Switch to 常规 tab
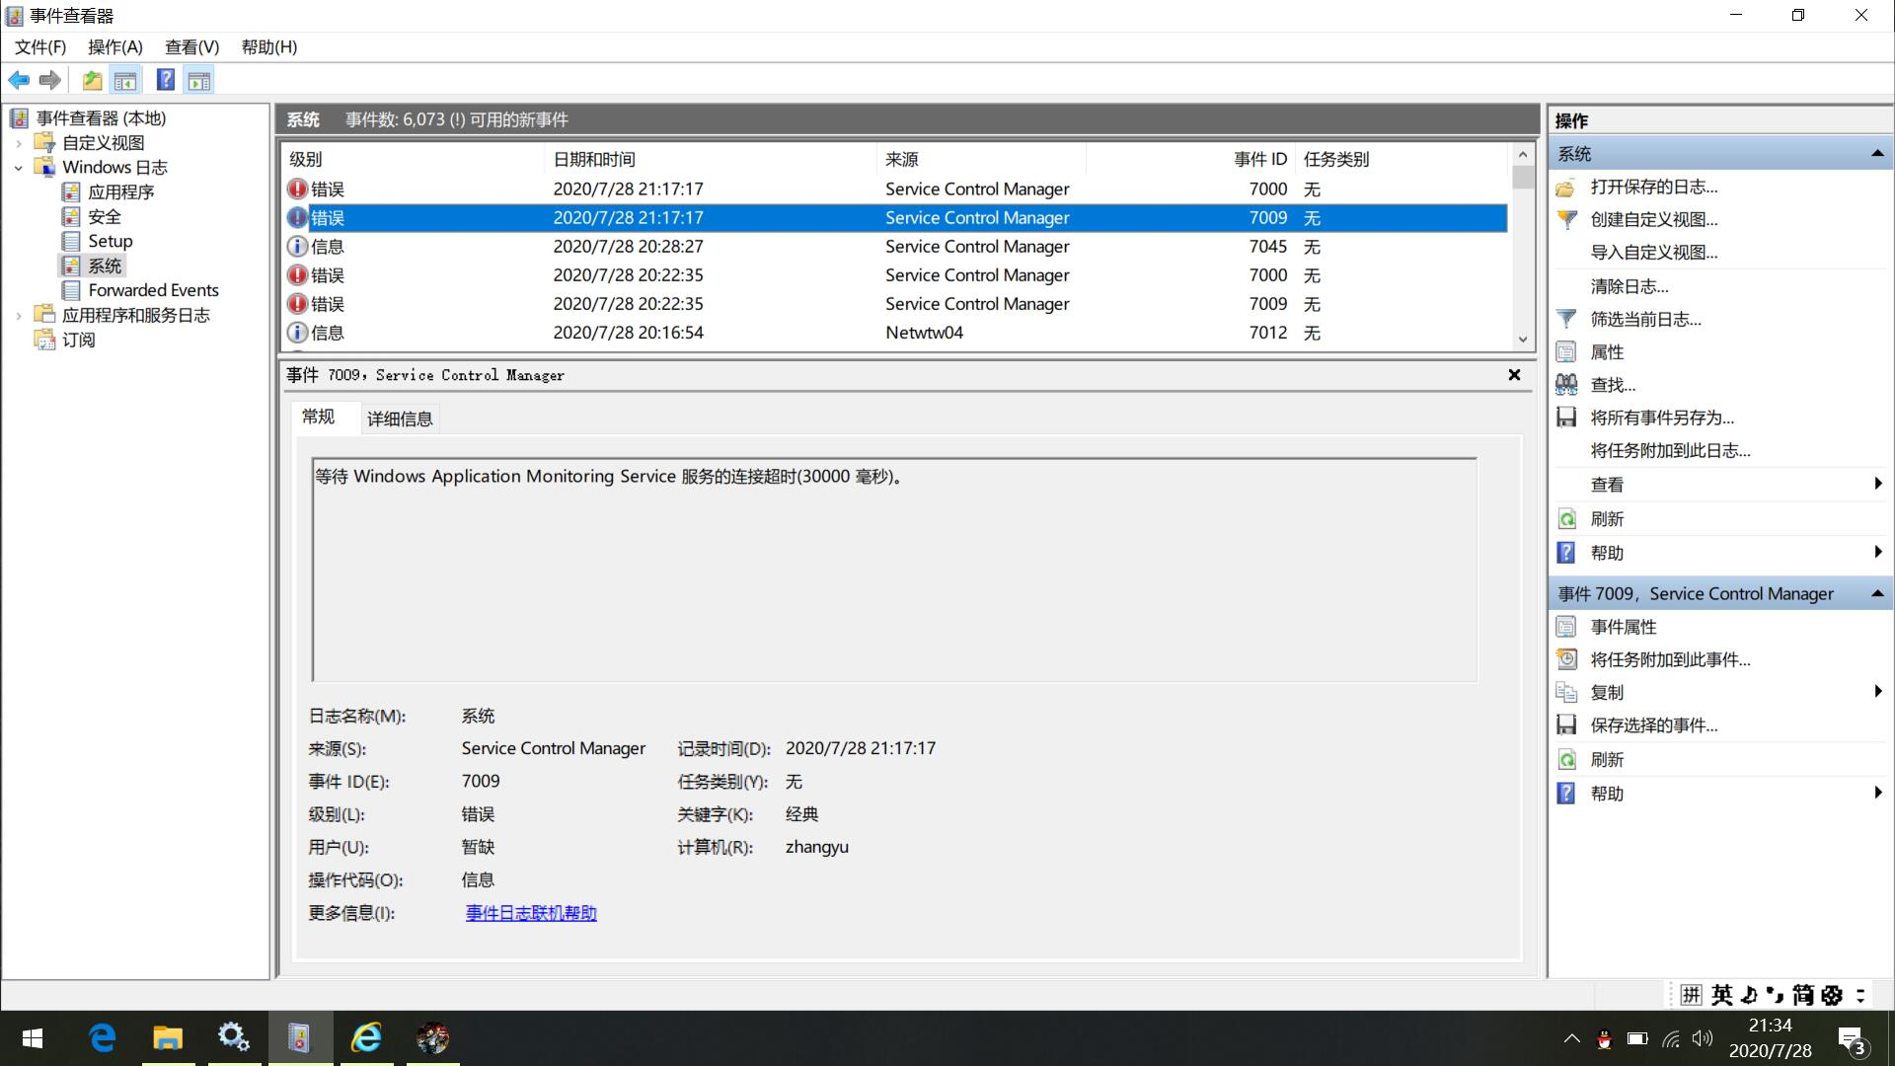This screenshot has height=1066, width=1895. coord(318,417)
